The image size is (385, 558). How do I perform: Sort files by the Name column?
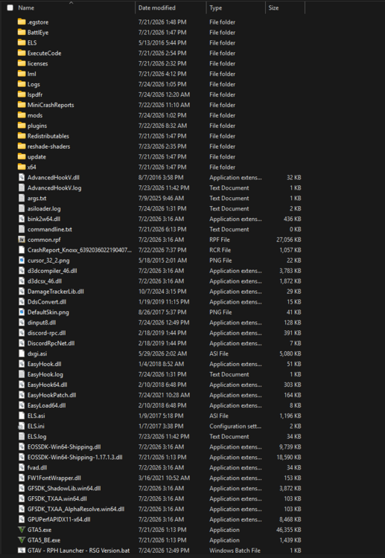(x=26, y=8)
